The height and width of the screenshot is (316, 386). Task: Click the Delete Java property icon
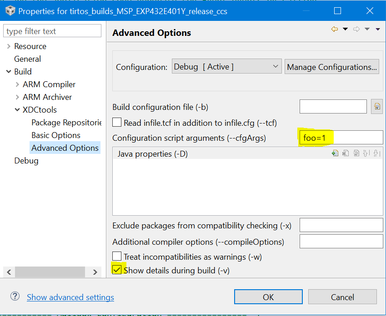click(346, 153)
